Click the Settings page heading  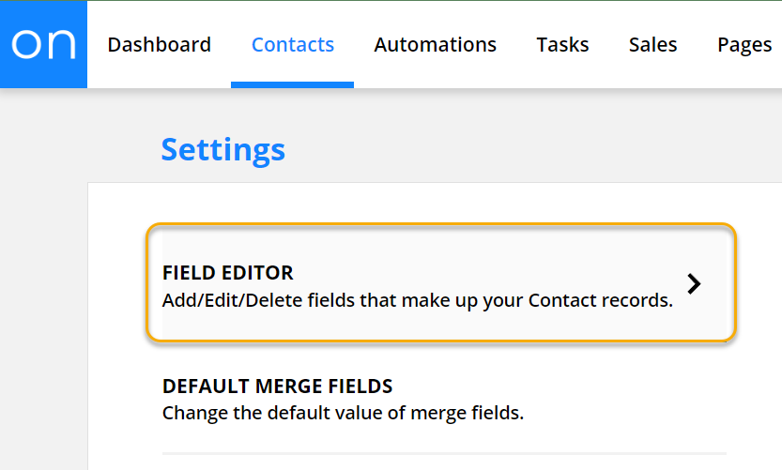(222, 149)
